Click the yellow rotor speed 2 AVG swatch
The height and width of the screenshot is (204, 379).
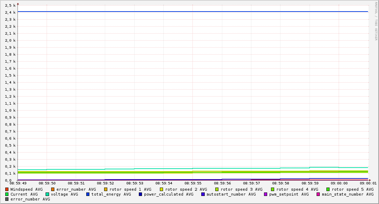(162, 189)
